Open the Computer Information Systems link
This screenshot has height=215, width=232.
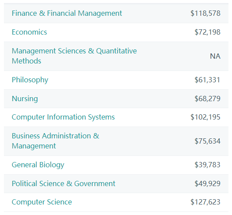(63, 117)
